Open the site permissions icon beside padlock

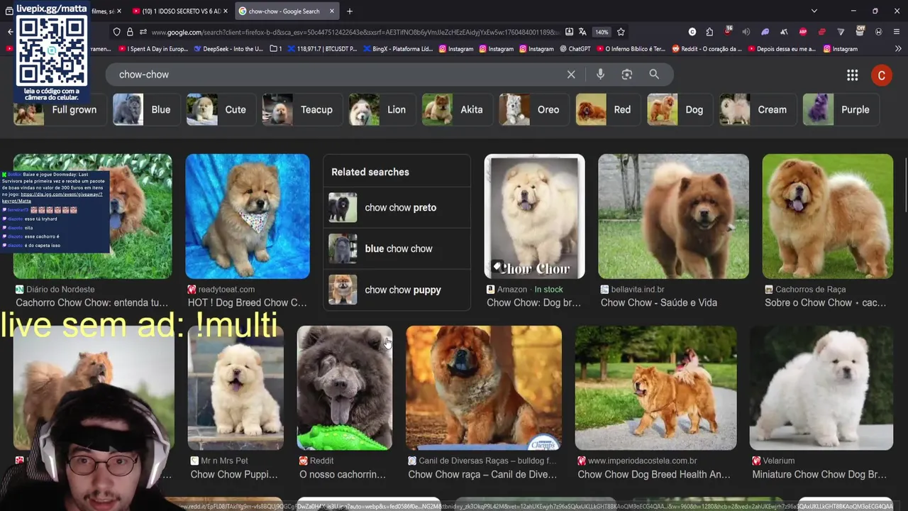(143, 32)
